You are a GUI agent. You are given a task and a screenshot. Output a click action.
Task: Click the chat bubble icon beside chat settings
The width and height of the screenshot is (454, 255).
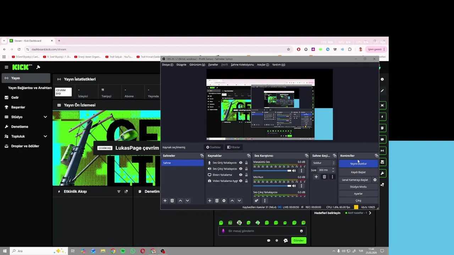click(268, 240)
